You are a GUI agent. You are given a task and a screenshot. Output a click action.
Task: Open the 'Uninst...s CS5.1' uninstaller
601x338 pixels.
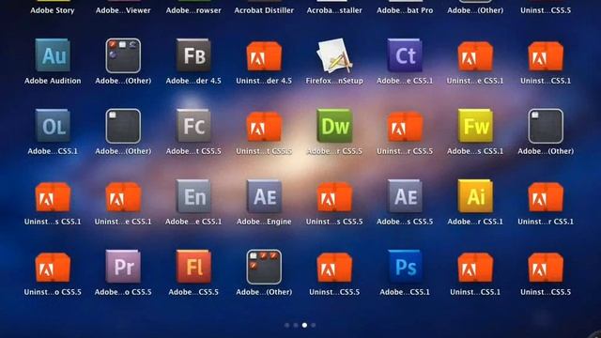[53, 197]
